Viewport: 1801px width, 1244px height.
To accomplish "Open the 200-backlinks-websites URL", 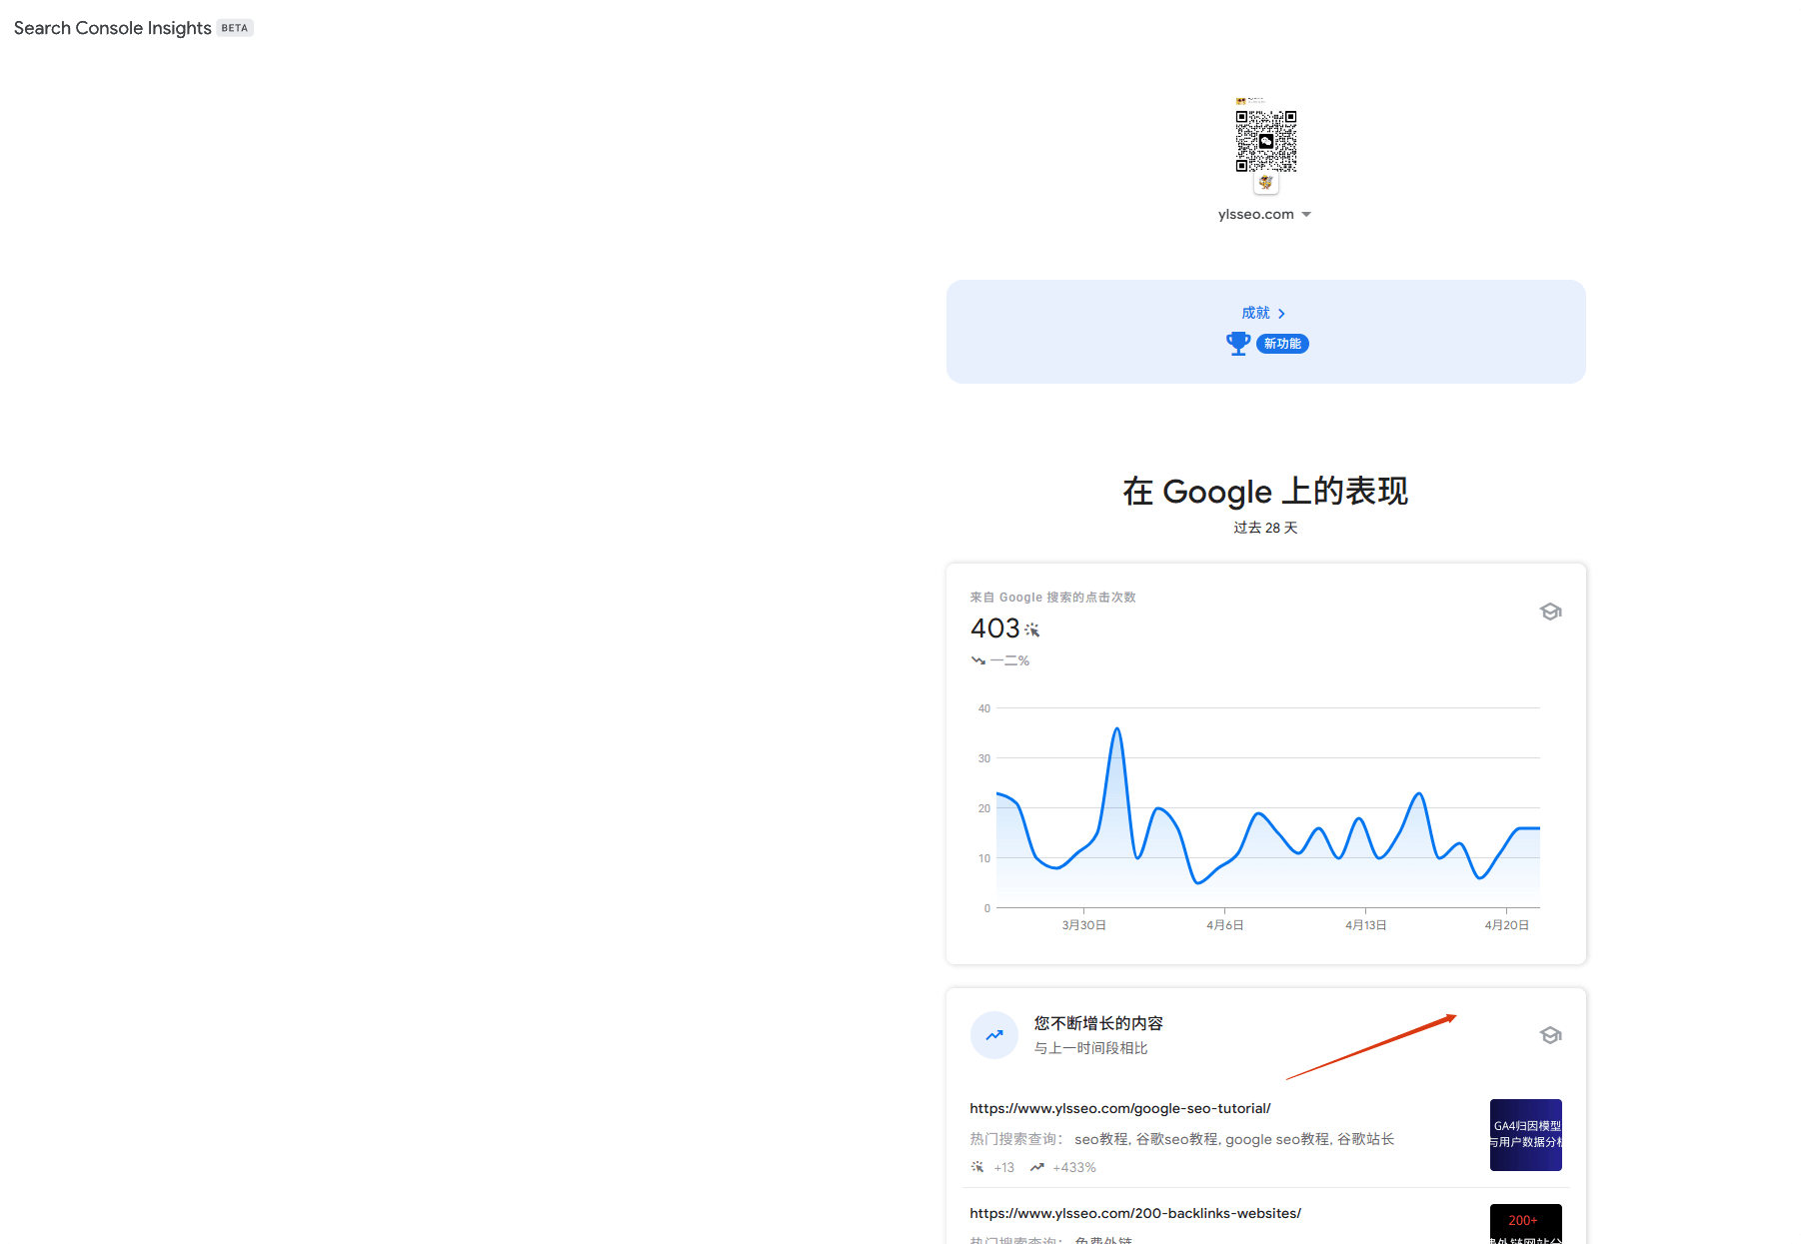I will tap(1135, 1213).
